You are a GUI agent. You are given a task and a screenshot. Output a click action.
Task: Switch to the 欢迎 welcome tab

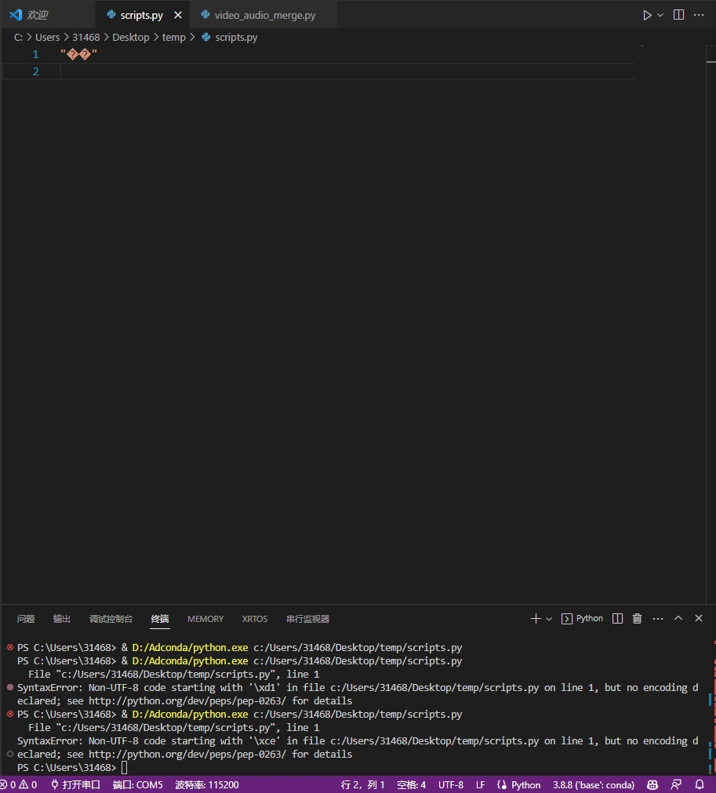point(37,15)
